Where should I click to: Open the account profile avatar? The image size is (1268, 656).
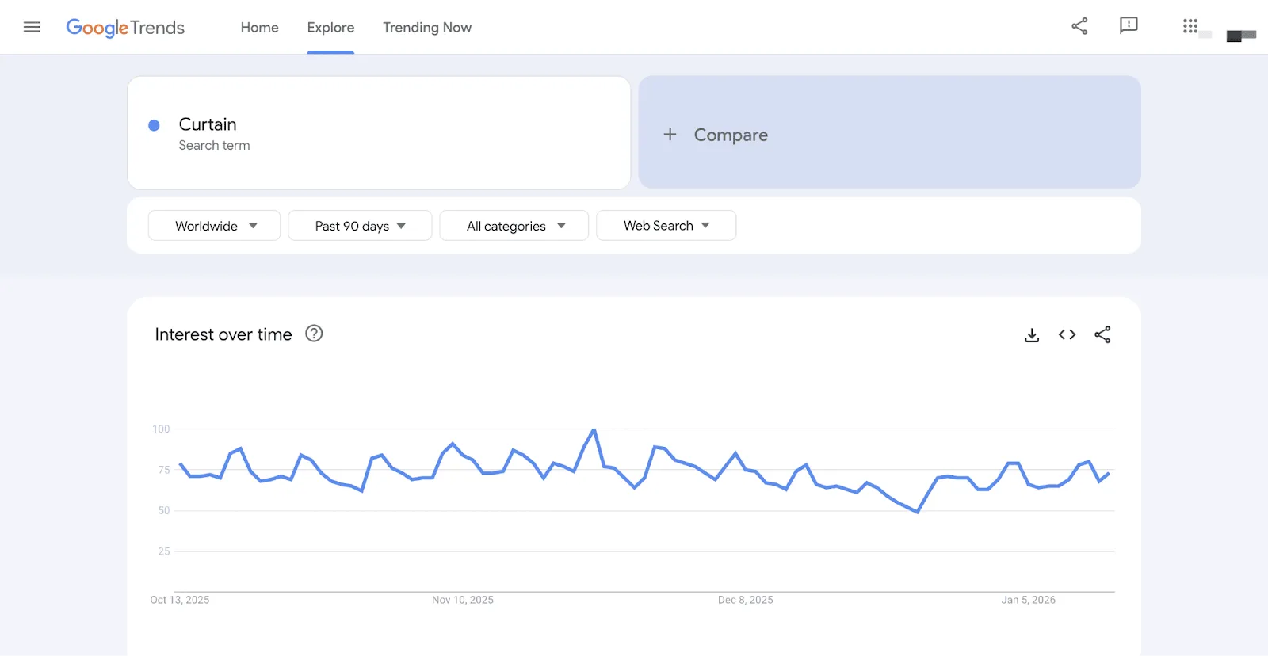(x=1241, y=36)
